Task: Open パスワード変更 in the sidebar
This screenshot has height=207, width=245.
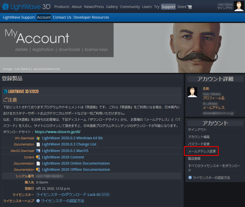Action: pyautogui.click(x=199, y=144)
